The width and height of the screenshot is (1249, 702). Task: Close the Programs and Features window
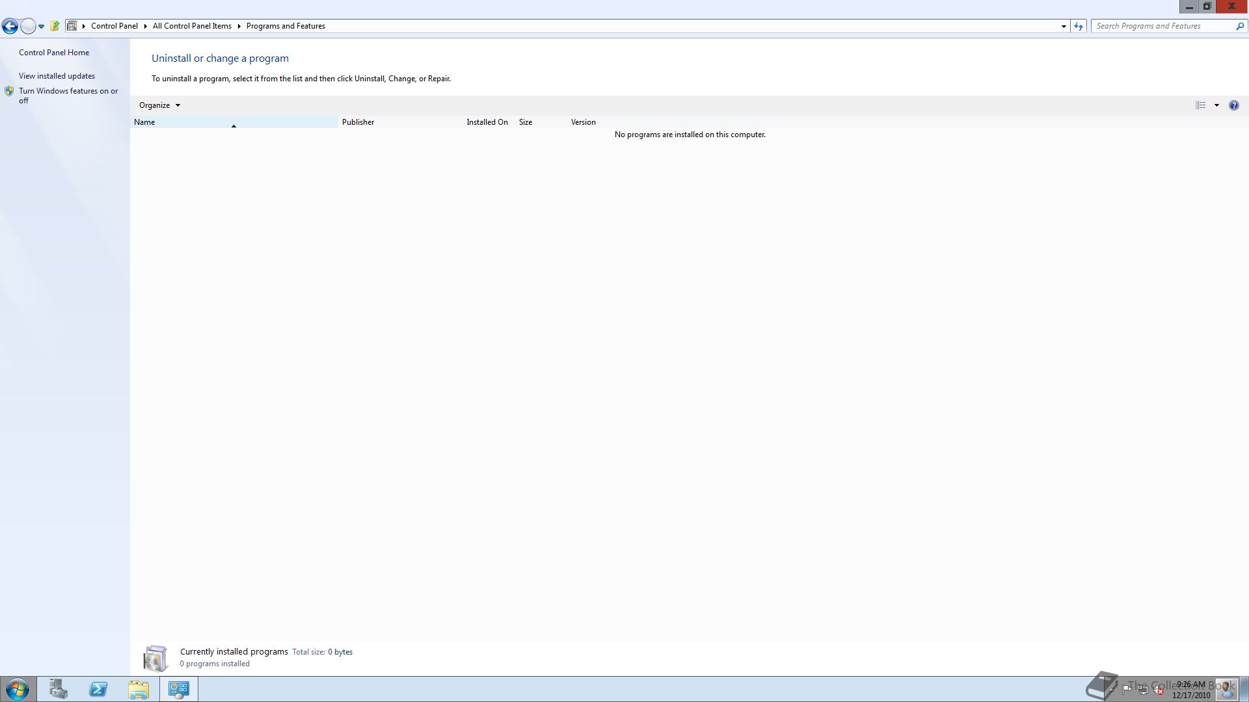1231,6
